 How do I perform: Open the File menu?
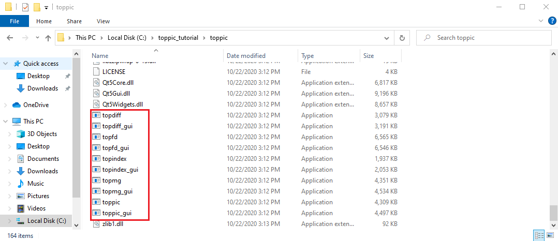click(14, 21)
